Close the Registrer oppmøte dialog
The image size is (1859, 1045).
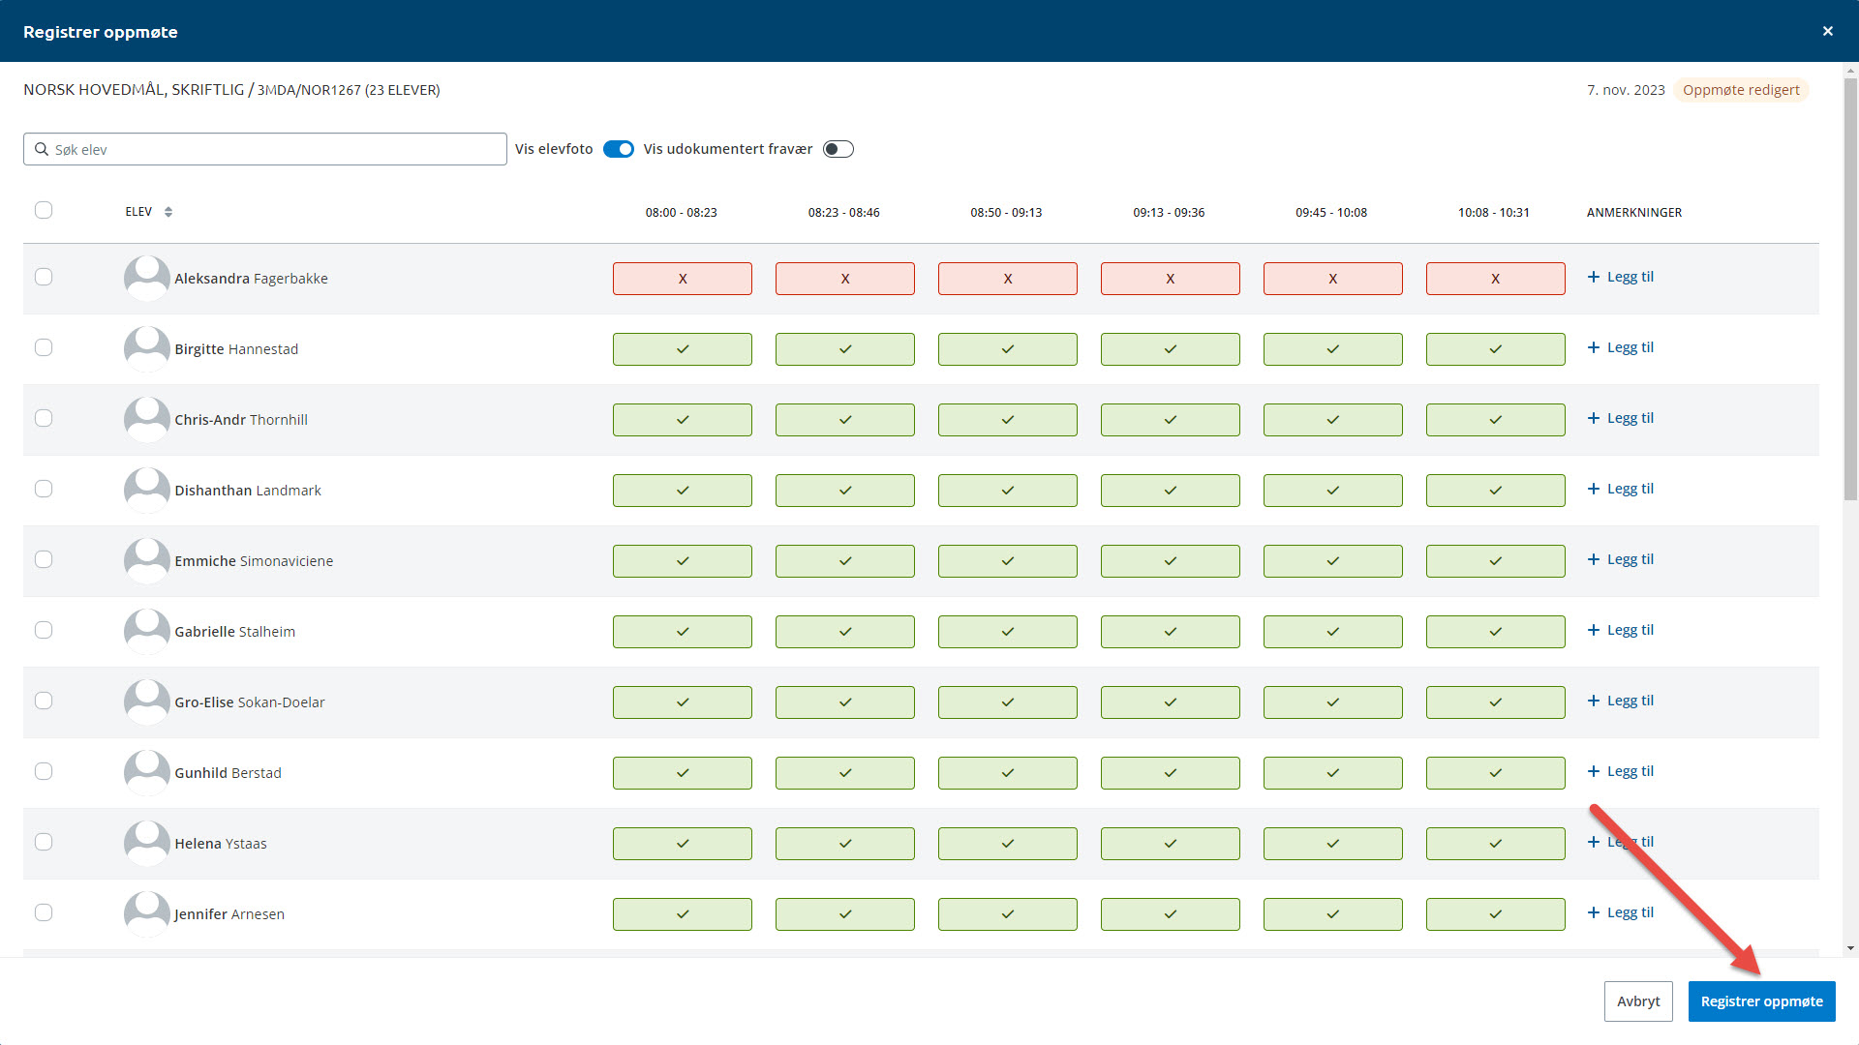[1828, 31]
